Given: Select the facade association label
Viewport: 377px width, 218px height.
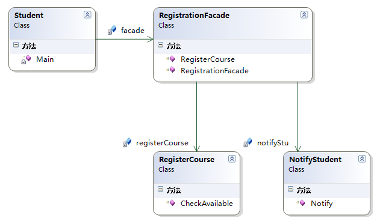Looking at the screenshot, I should (x=132, y=31).
